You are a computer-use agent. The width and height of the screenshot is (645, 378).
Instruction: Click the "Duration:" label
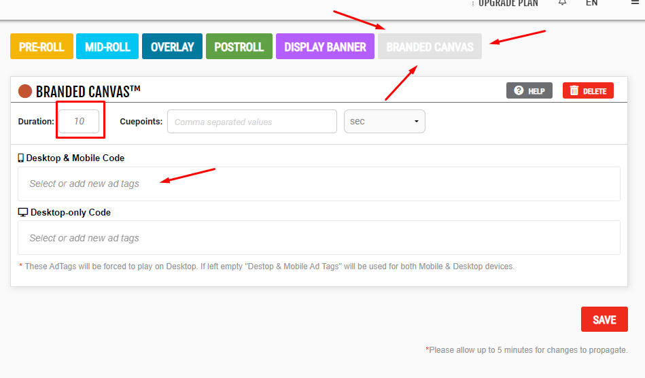click(x=36, y=121)
